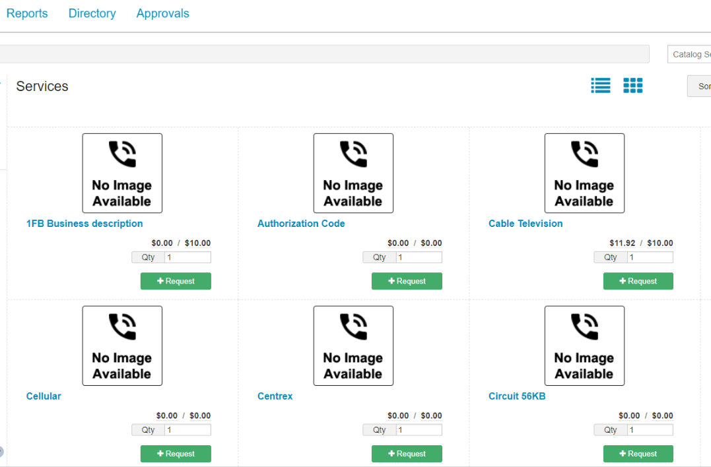Click quantity field for 1FB Business description
Image resolution: width=711 pixels, height=467 pixels.
tap(187, 257)
